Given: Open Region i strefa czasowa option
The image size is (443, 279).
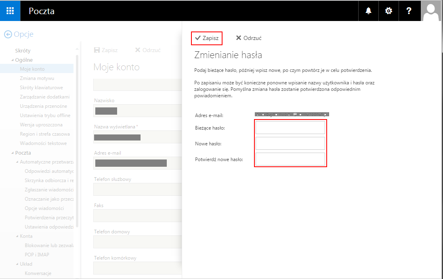Looking at the screenshot, I should pos(45,134).
